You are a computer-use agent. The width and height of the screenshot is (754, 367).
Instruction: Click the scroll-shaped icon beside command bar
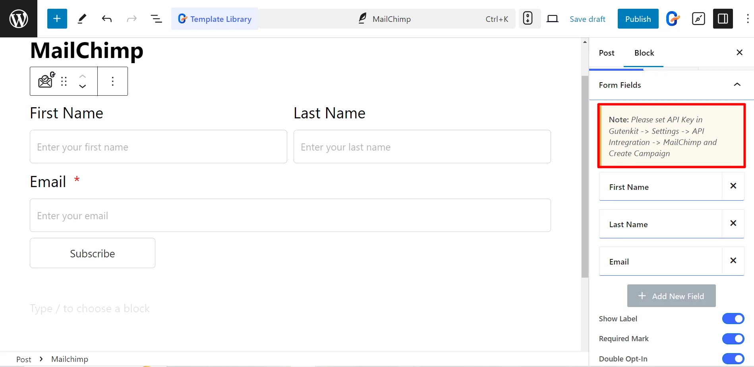click(x=528, y=18)
